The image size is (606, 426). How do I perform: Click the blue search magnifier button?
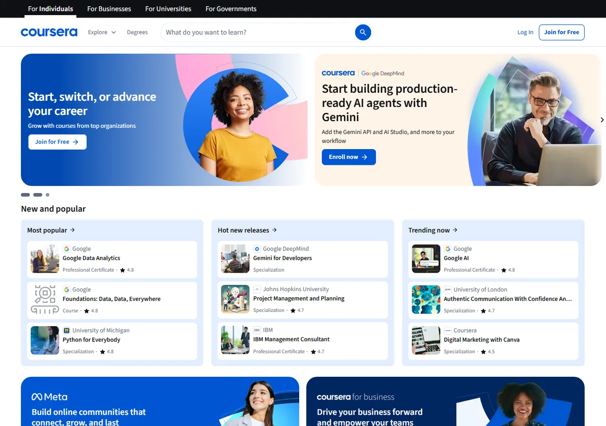pyautogui.click(x=363, y=32)
